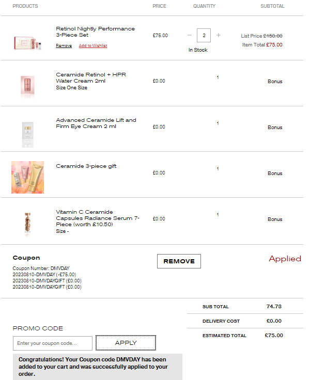Add Retinol set to Wishlist
Screen dimensions: 310x380
(x=93, y=46)
